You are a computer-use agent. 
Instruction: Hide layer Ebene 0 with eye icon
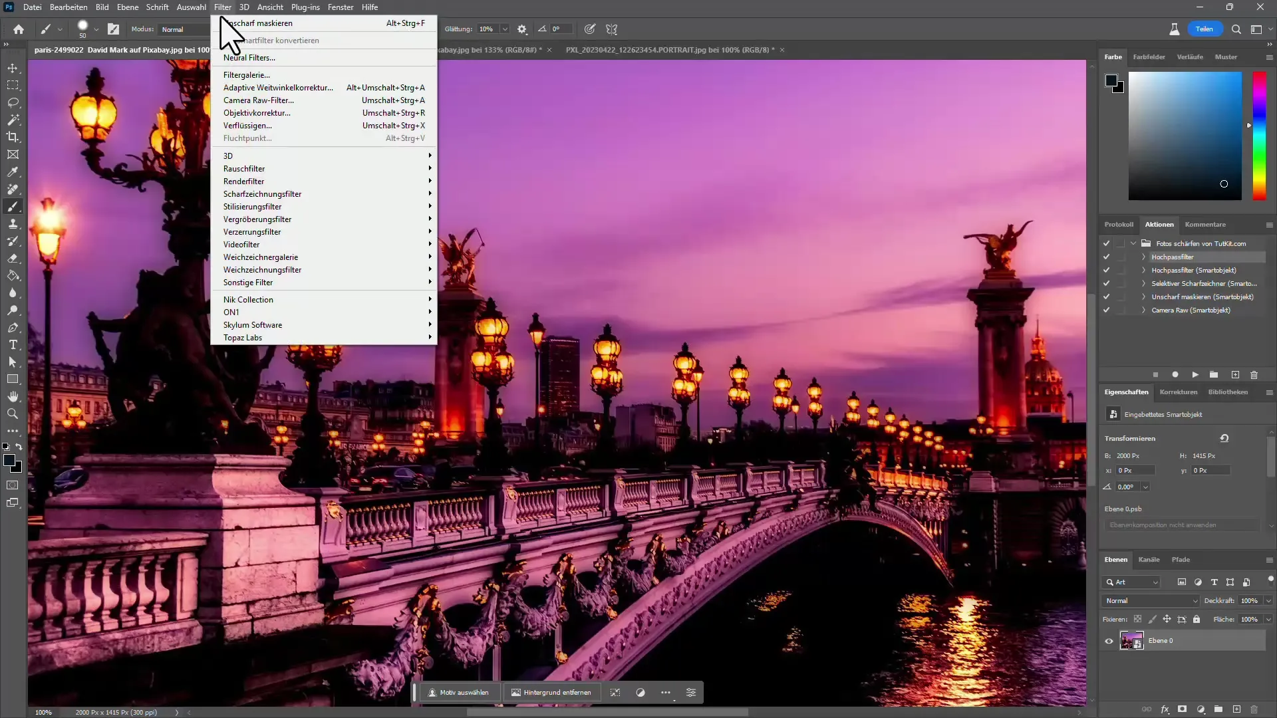[1109, 641]
